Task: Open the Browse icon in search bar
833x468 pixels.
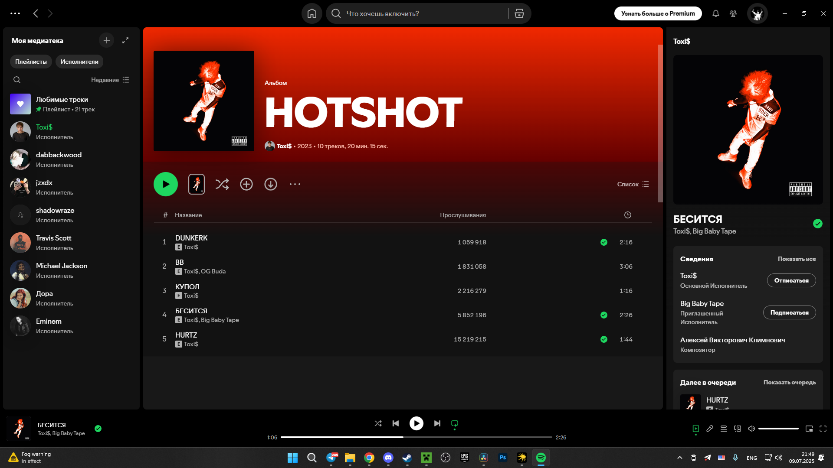Action: pos(519,13)
